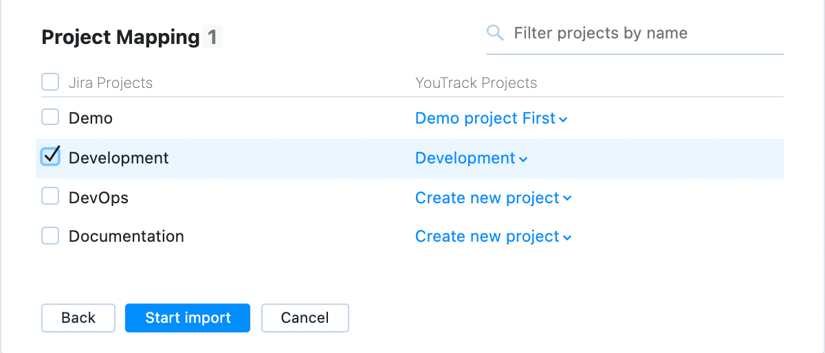825x353 pixels.
Task: Open the Development YouTrack project dropdown
Action: click(x=465, y=158)
